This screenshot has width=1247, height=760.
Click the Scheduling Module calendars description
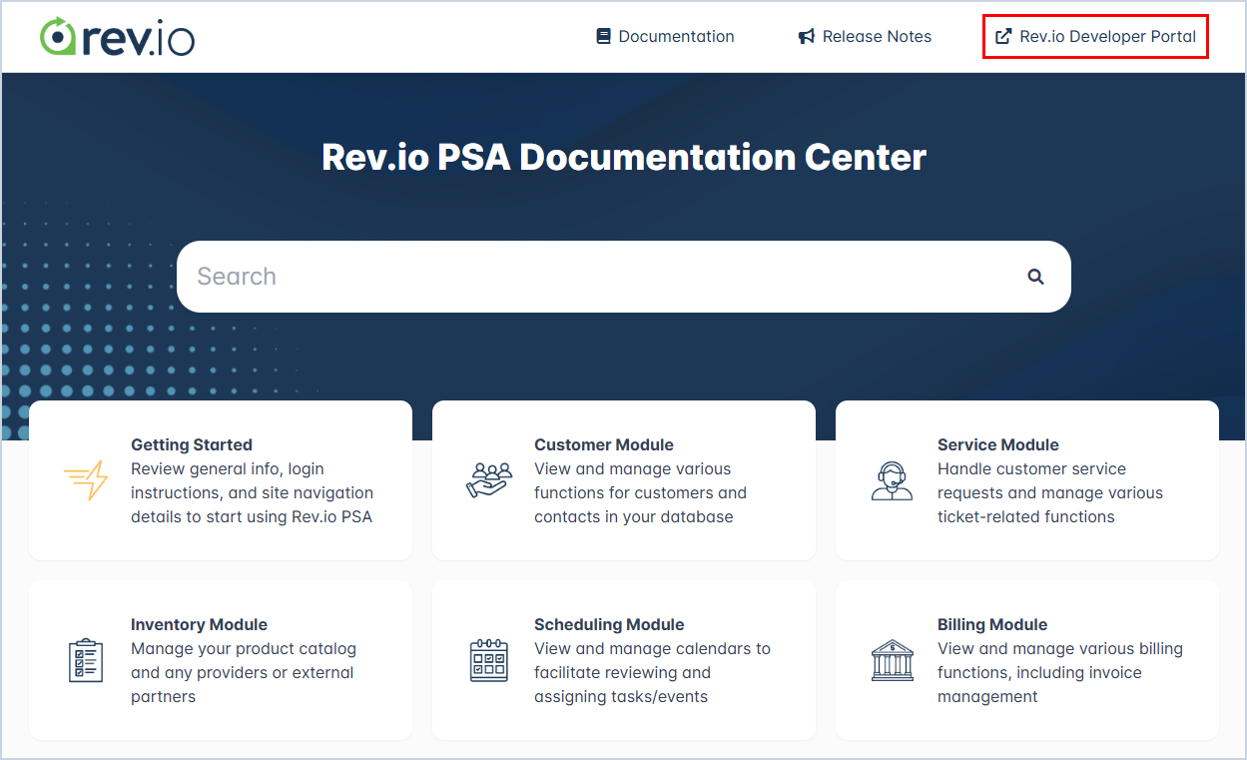[652, 672]
